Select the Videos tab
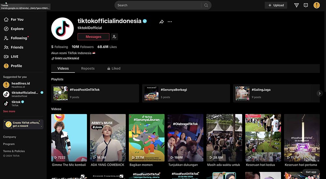326x179 pixels. coord(63,68)
